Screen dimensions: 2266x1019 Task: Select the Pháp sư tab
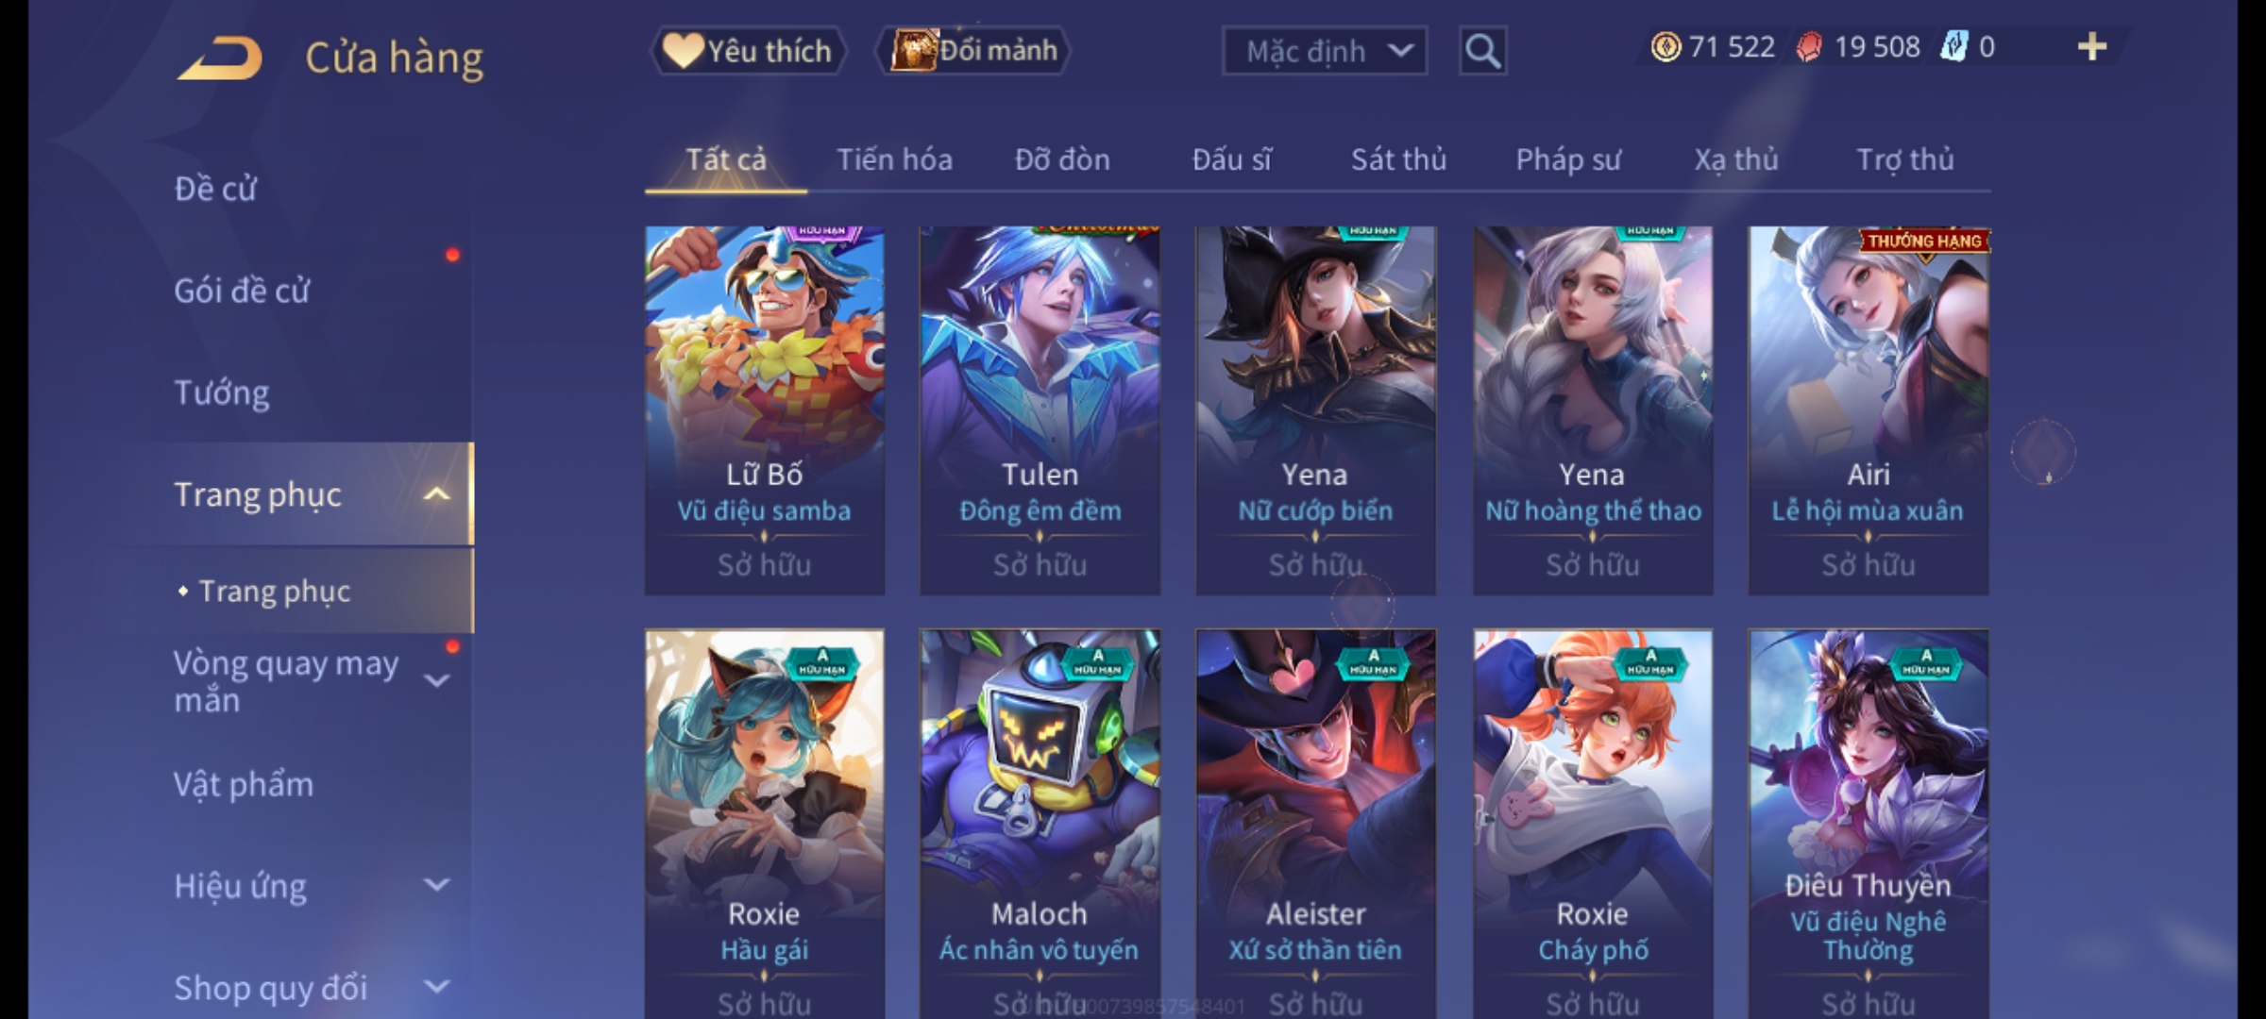1567,159
